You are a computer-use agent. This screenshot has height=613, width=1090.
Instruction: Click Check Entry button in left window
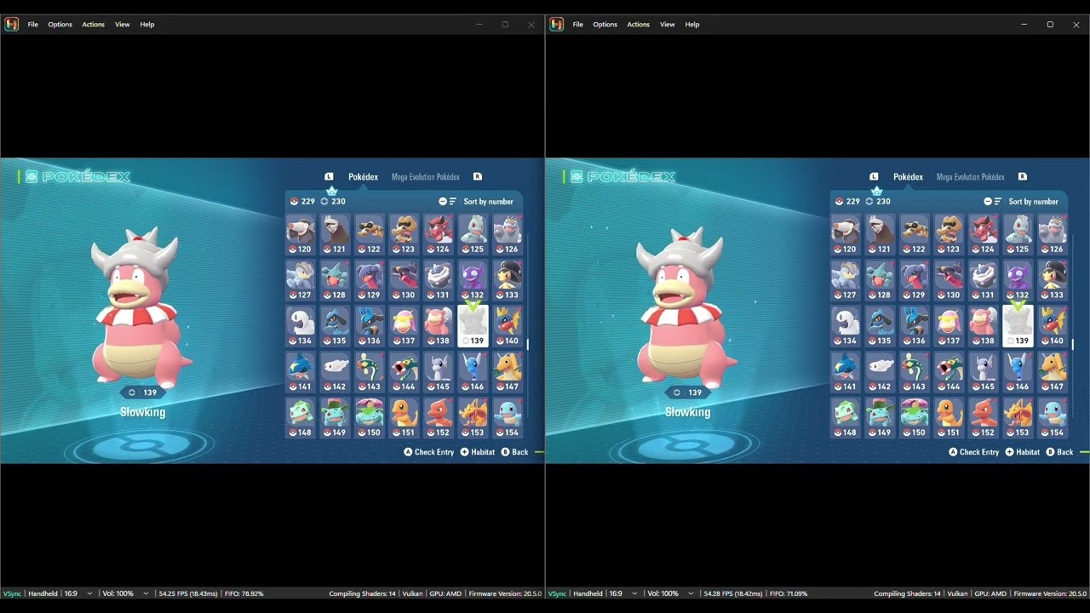[428, 452]
